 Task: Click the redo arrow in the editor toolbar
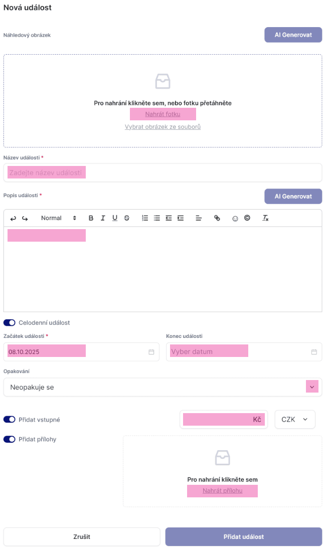coord(25,218)
